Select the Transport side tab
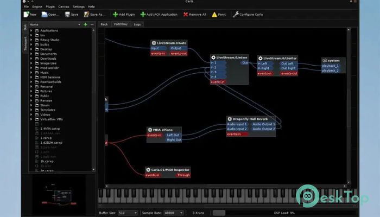This screenshot has height=217, width=380. (x=25, y=44)
